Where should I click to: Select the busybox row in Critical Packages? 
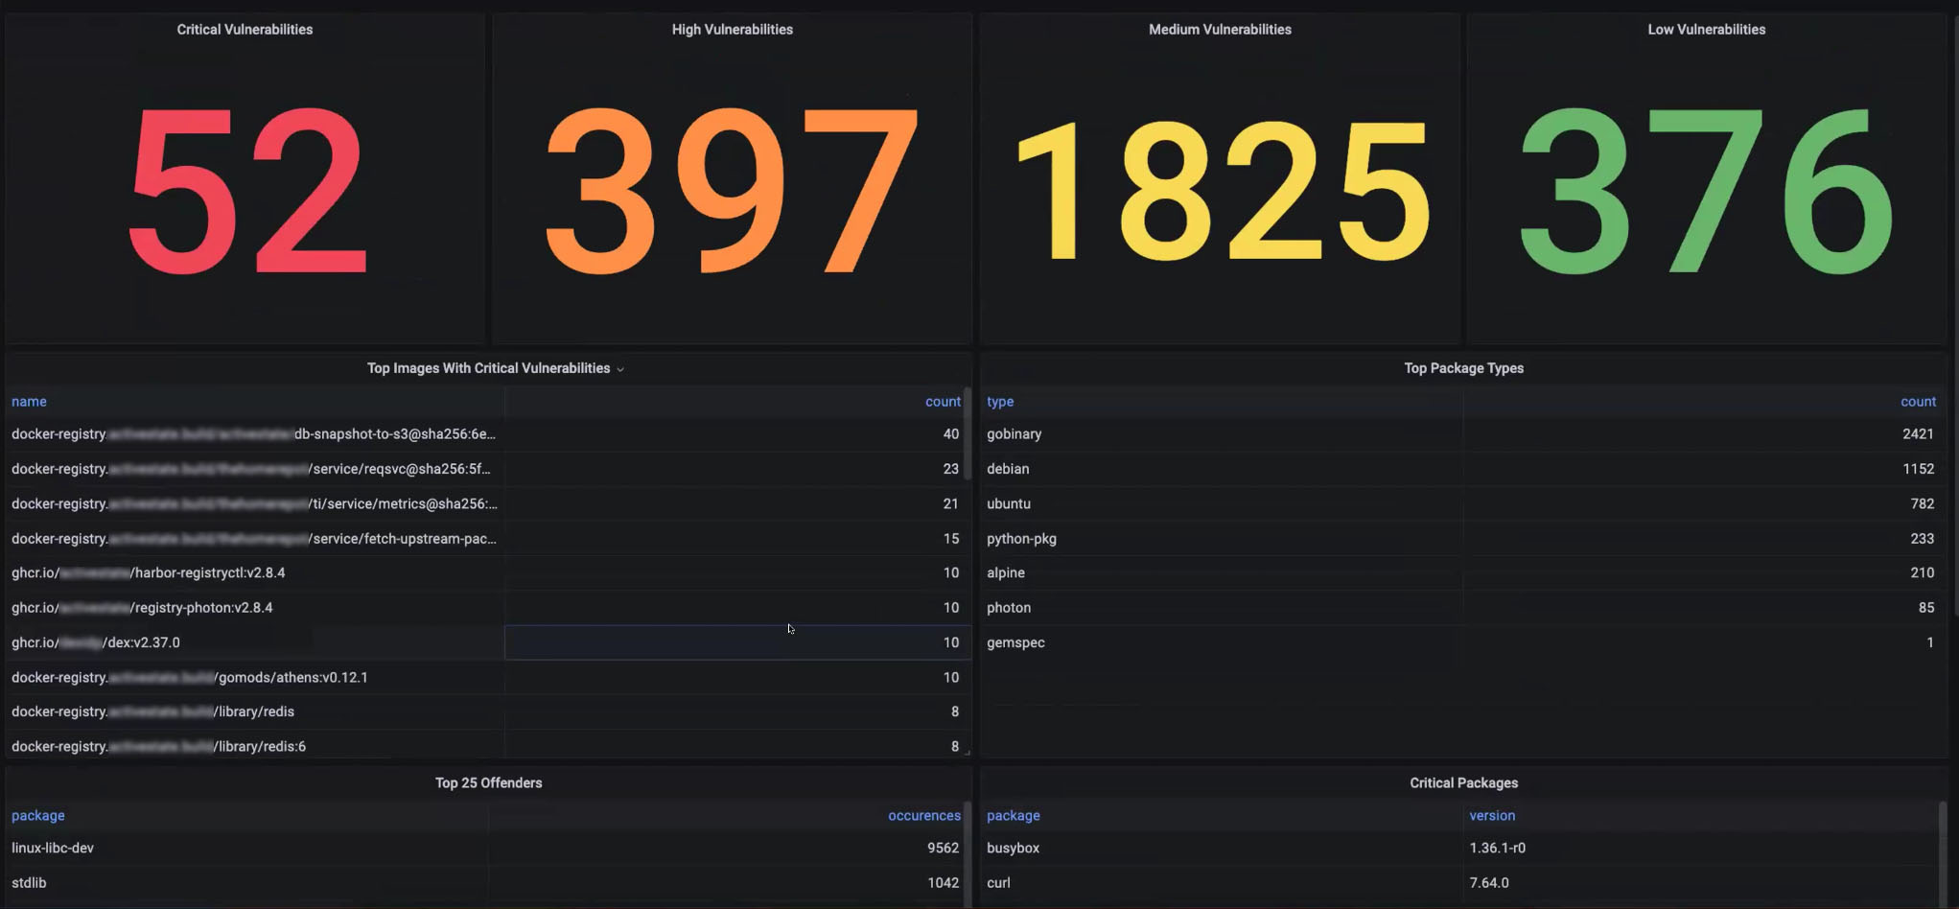[x=1014, y=848]
